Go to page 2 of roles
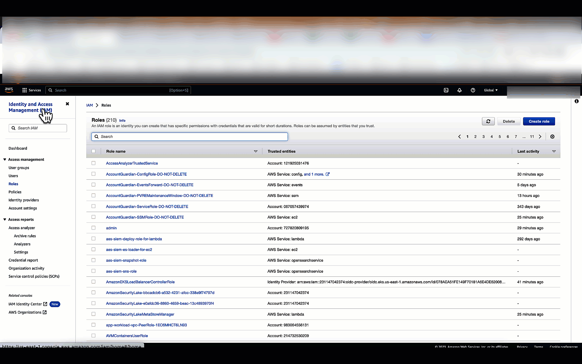This screenshot has height=364, width=582. click(475, 136)
